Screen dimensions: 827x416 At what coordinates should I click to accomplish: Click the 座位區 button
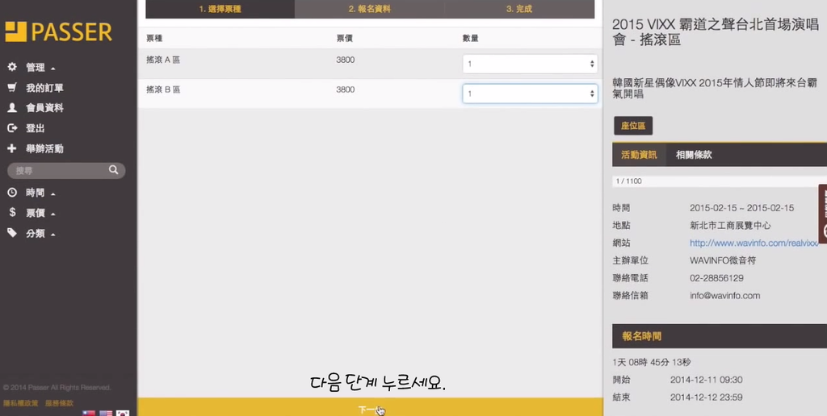(x=633, y=126)
